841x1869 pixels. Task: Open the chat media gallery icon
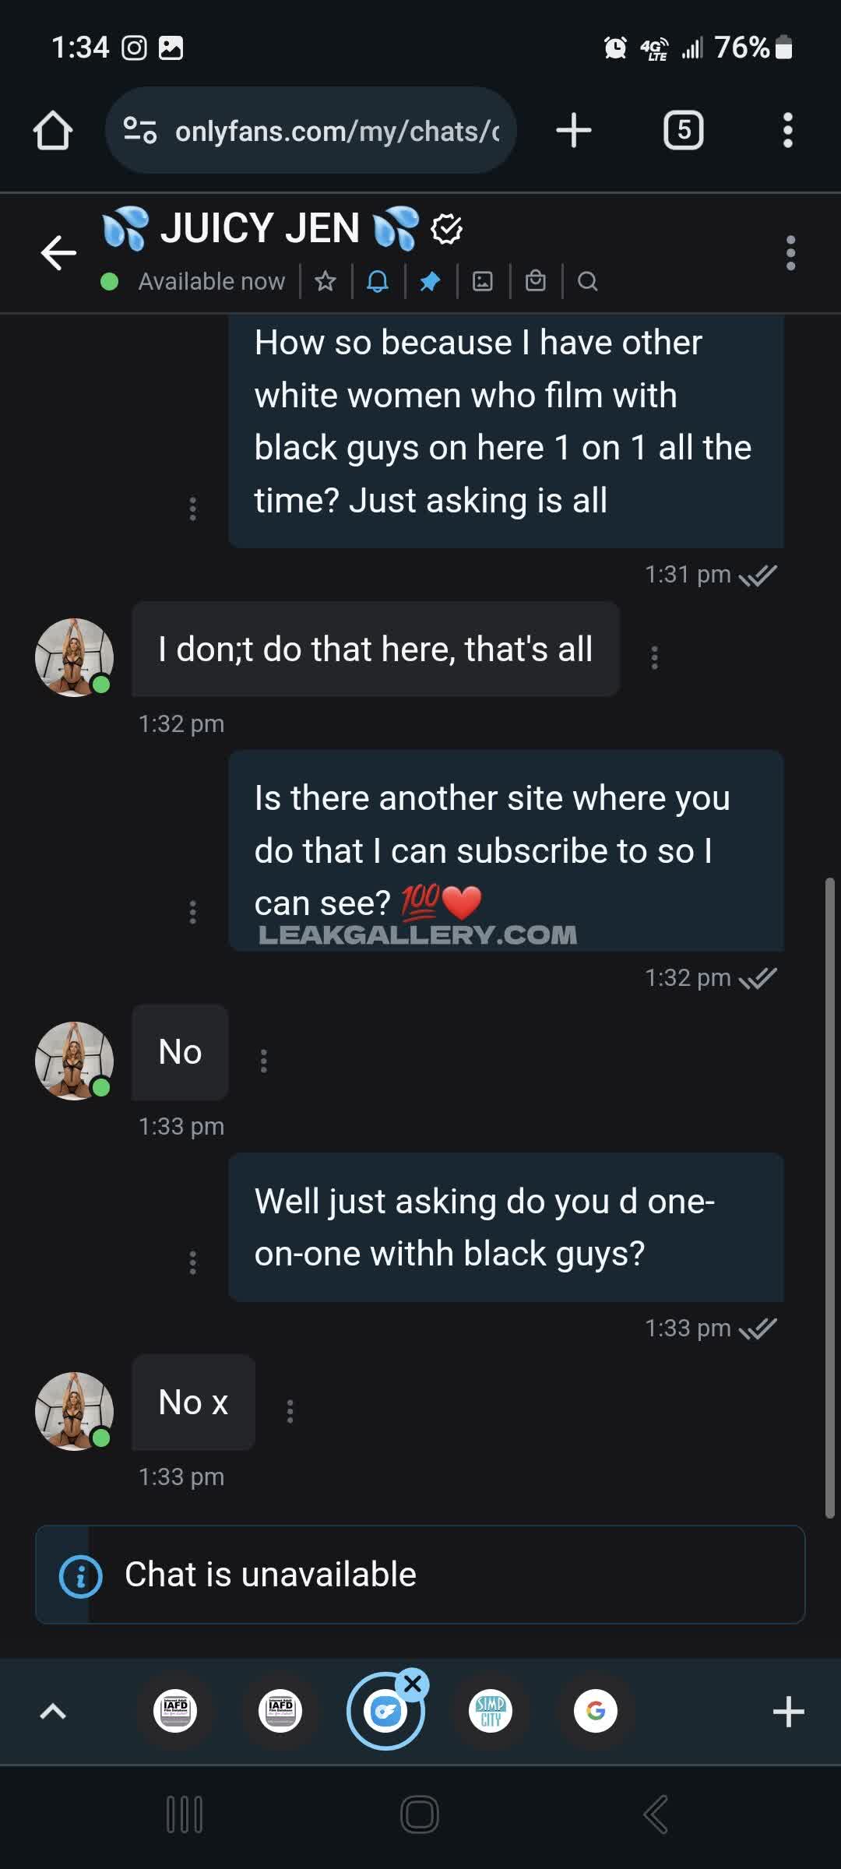click(483, 281)
